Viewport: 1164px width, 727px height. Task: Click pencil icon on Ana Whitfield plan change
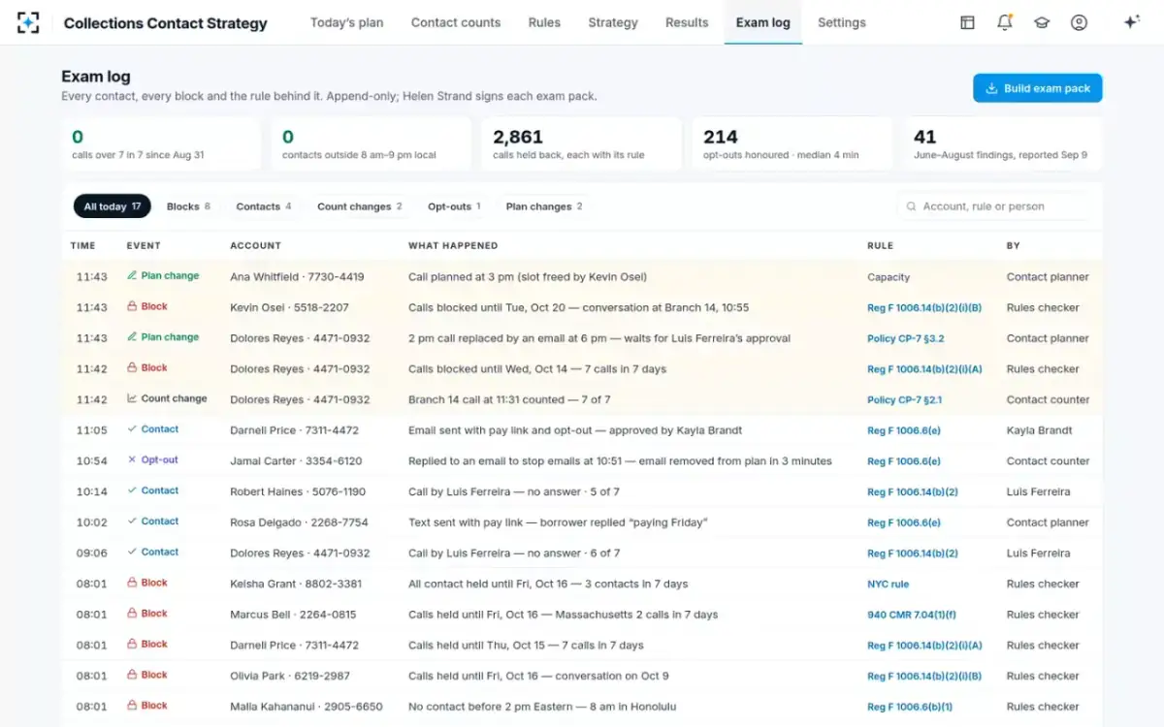(132, 275)
